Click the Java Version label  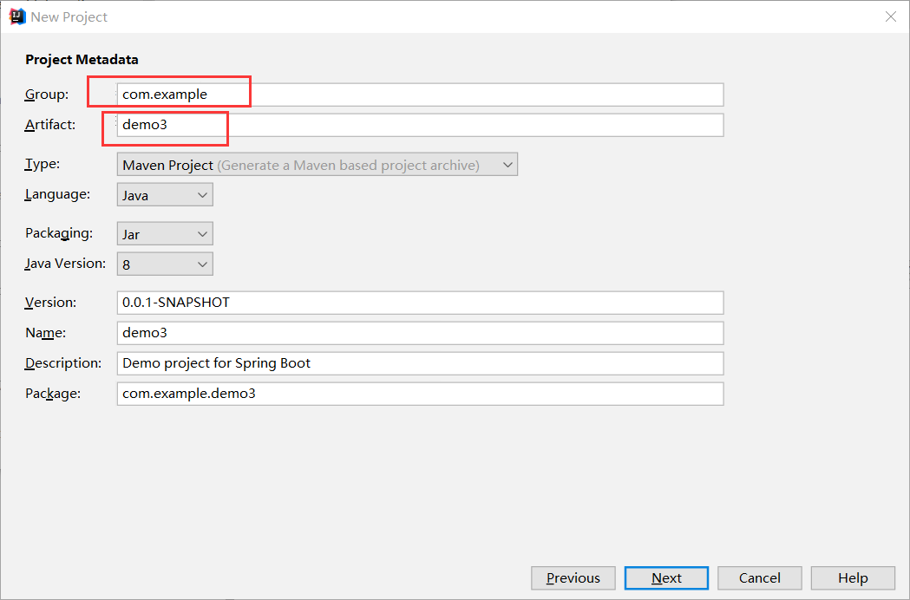(x=65, y=264)
